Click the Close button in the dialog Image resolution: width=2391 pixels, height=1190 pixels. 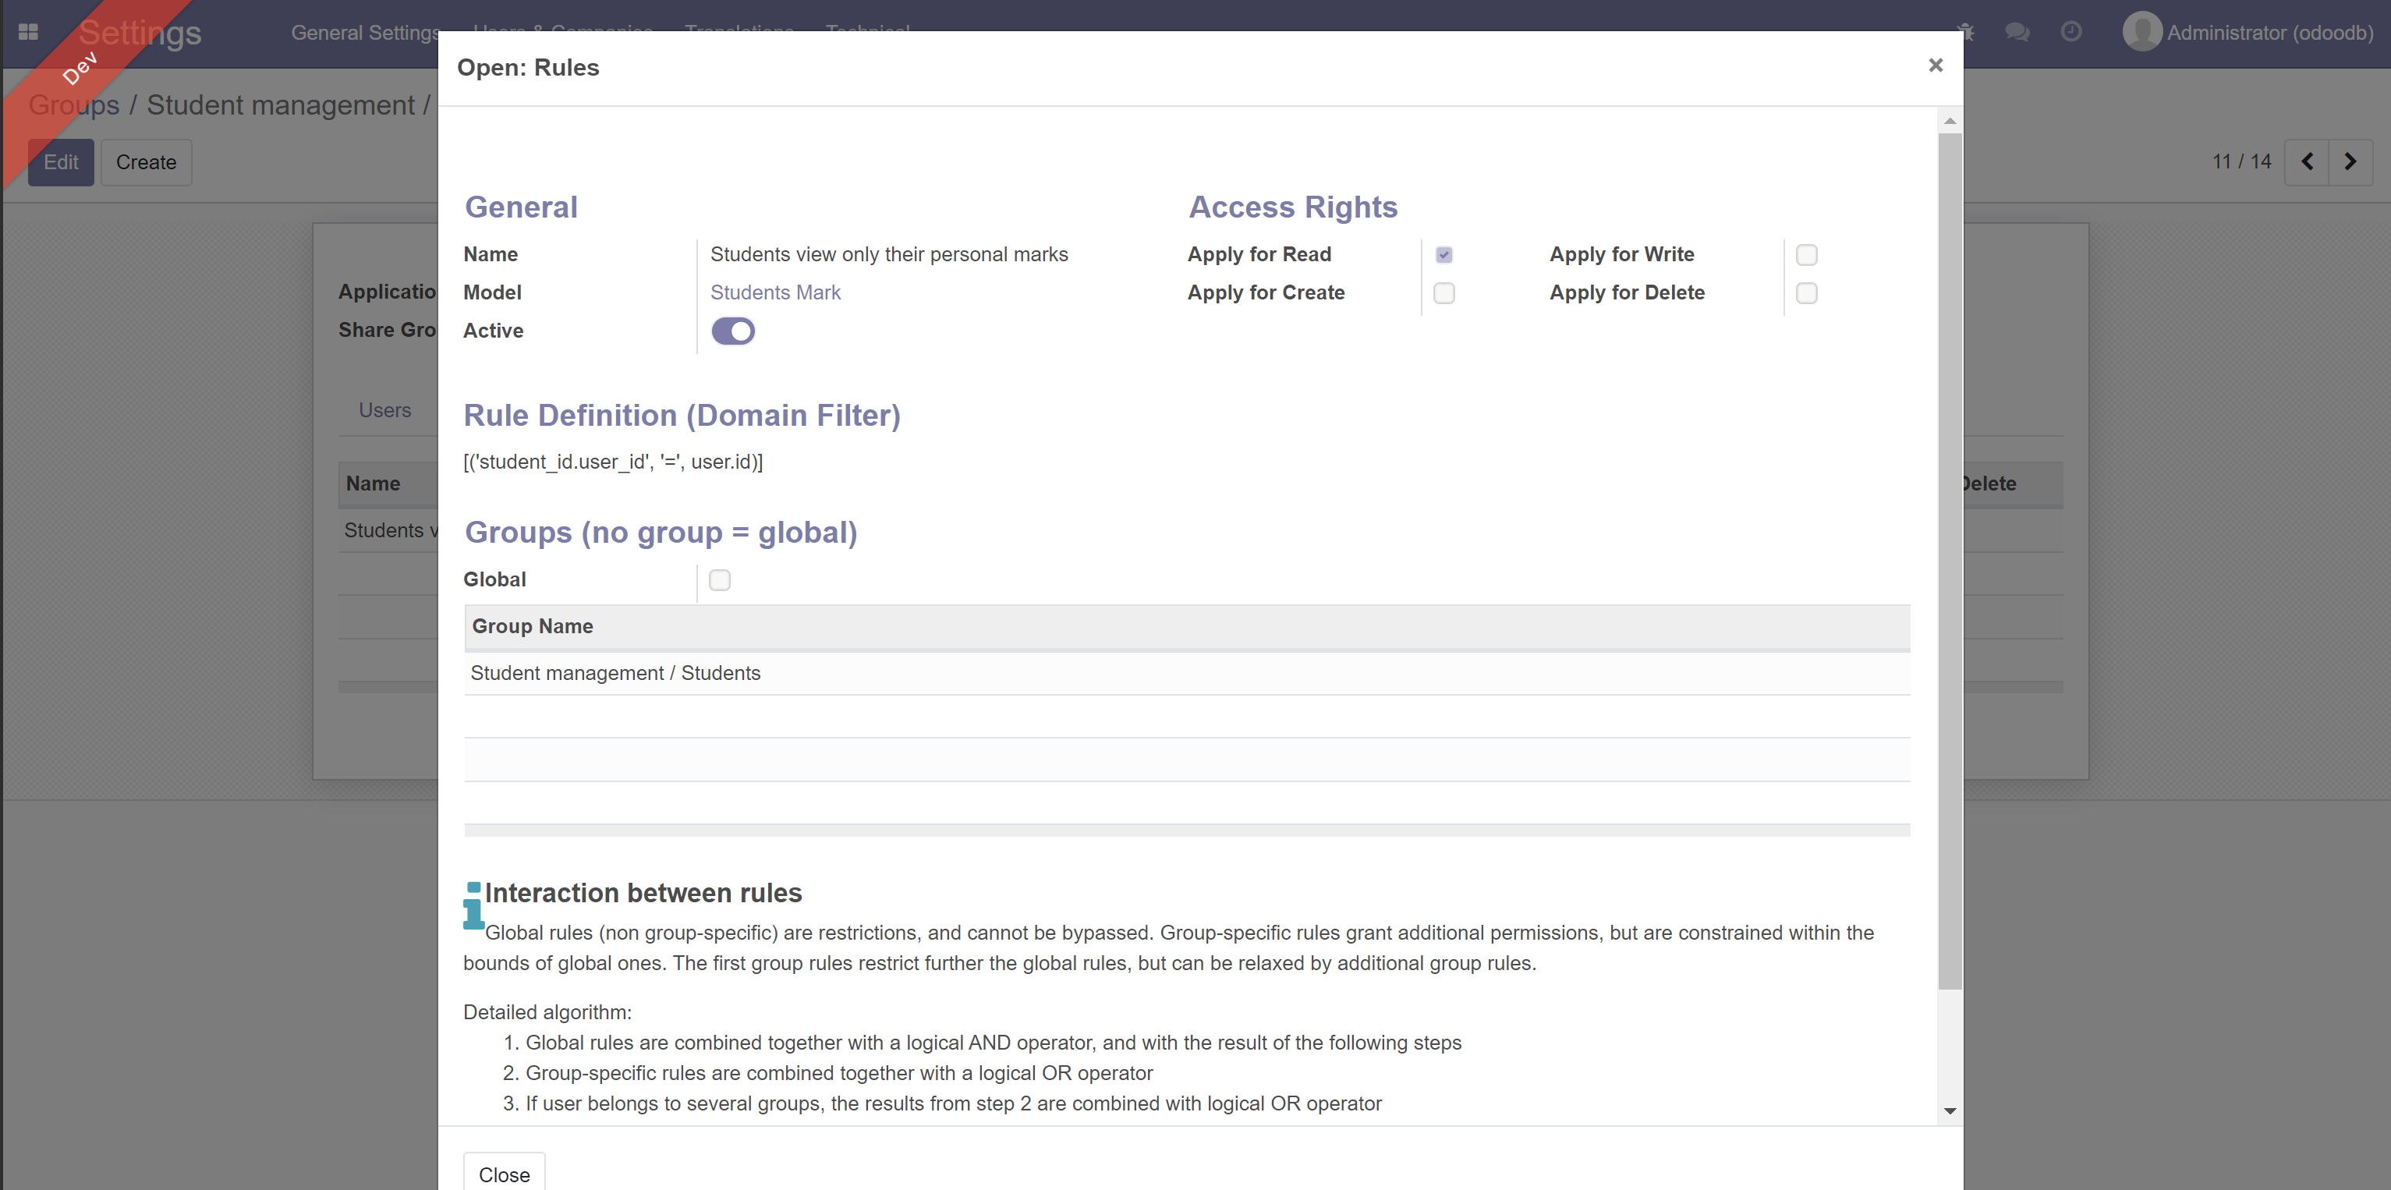coord(504,1172)
